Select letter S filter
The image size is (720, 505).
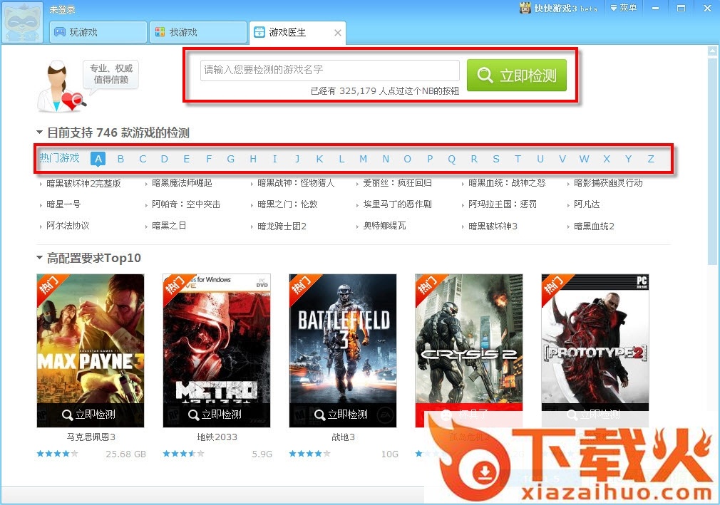(496, 159)
